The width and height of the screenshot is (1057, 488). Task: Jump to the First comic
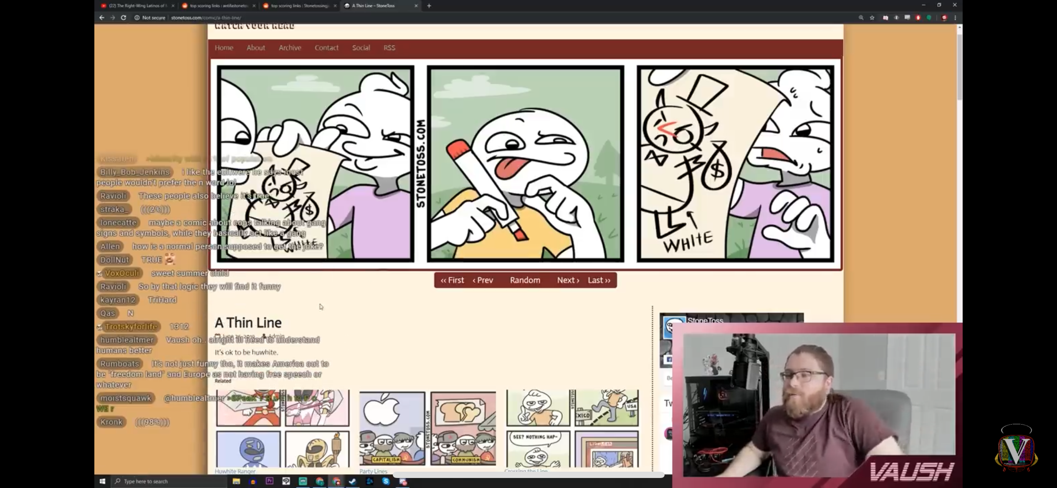452,280
